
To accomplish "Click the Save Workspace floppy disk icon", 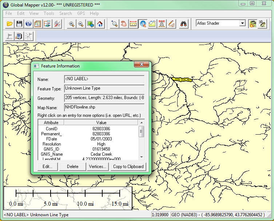I will click(19, 24).
